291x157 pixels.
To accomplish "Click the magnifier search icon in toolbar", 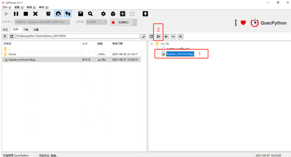I will (90, 14).
